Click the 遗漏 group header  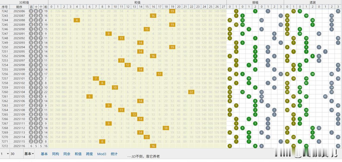(x=313, y=2)
